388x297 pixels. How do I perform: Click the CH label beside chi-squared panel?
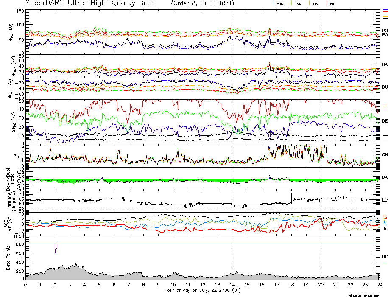[385, 155]
